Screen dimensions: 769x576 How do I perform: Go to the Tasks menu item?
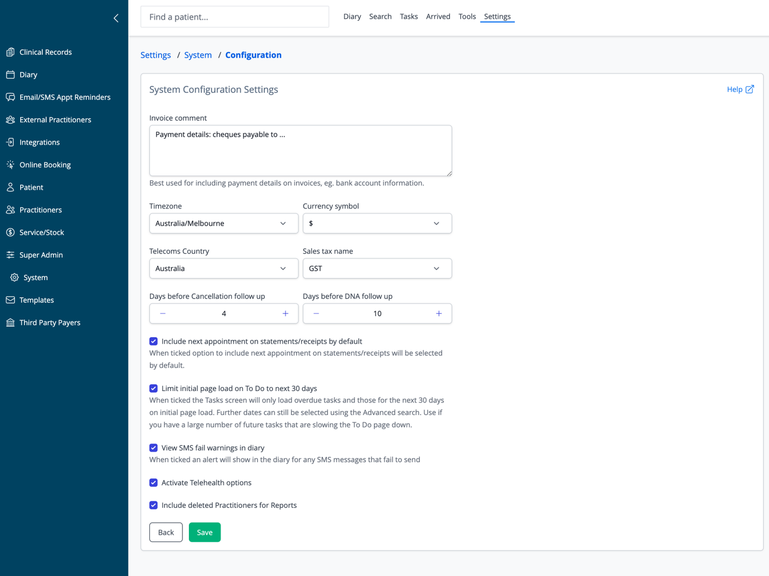coord(409,16)
